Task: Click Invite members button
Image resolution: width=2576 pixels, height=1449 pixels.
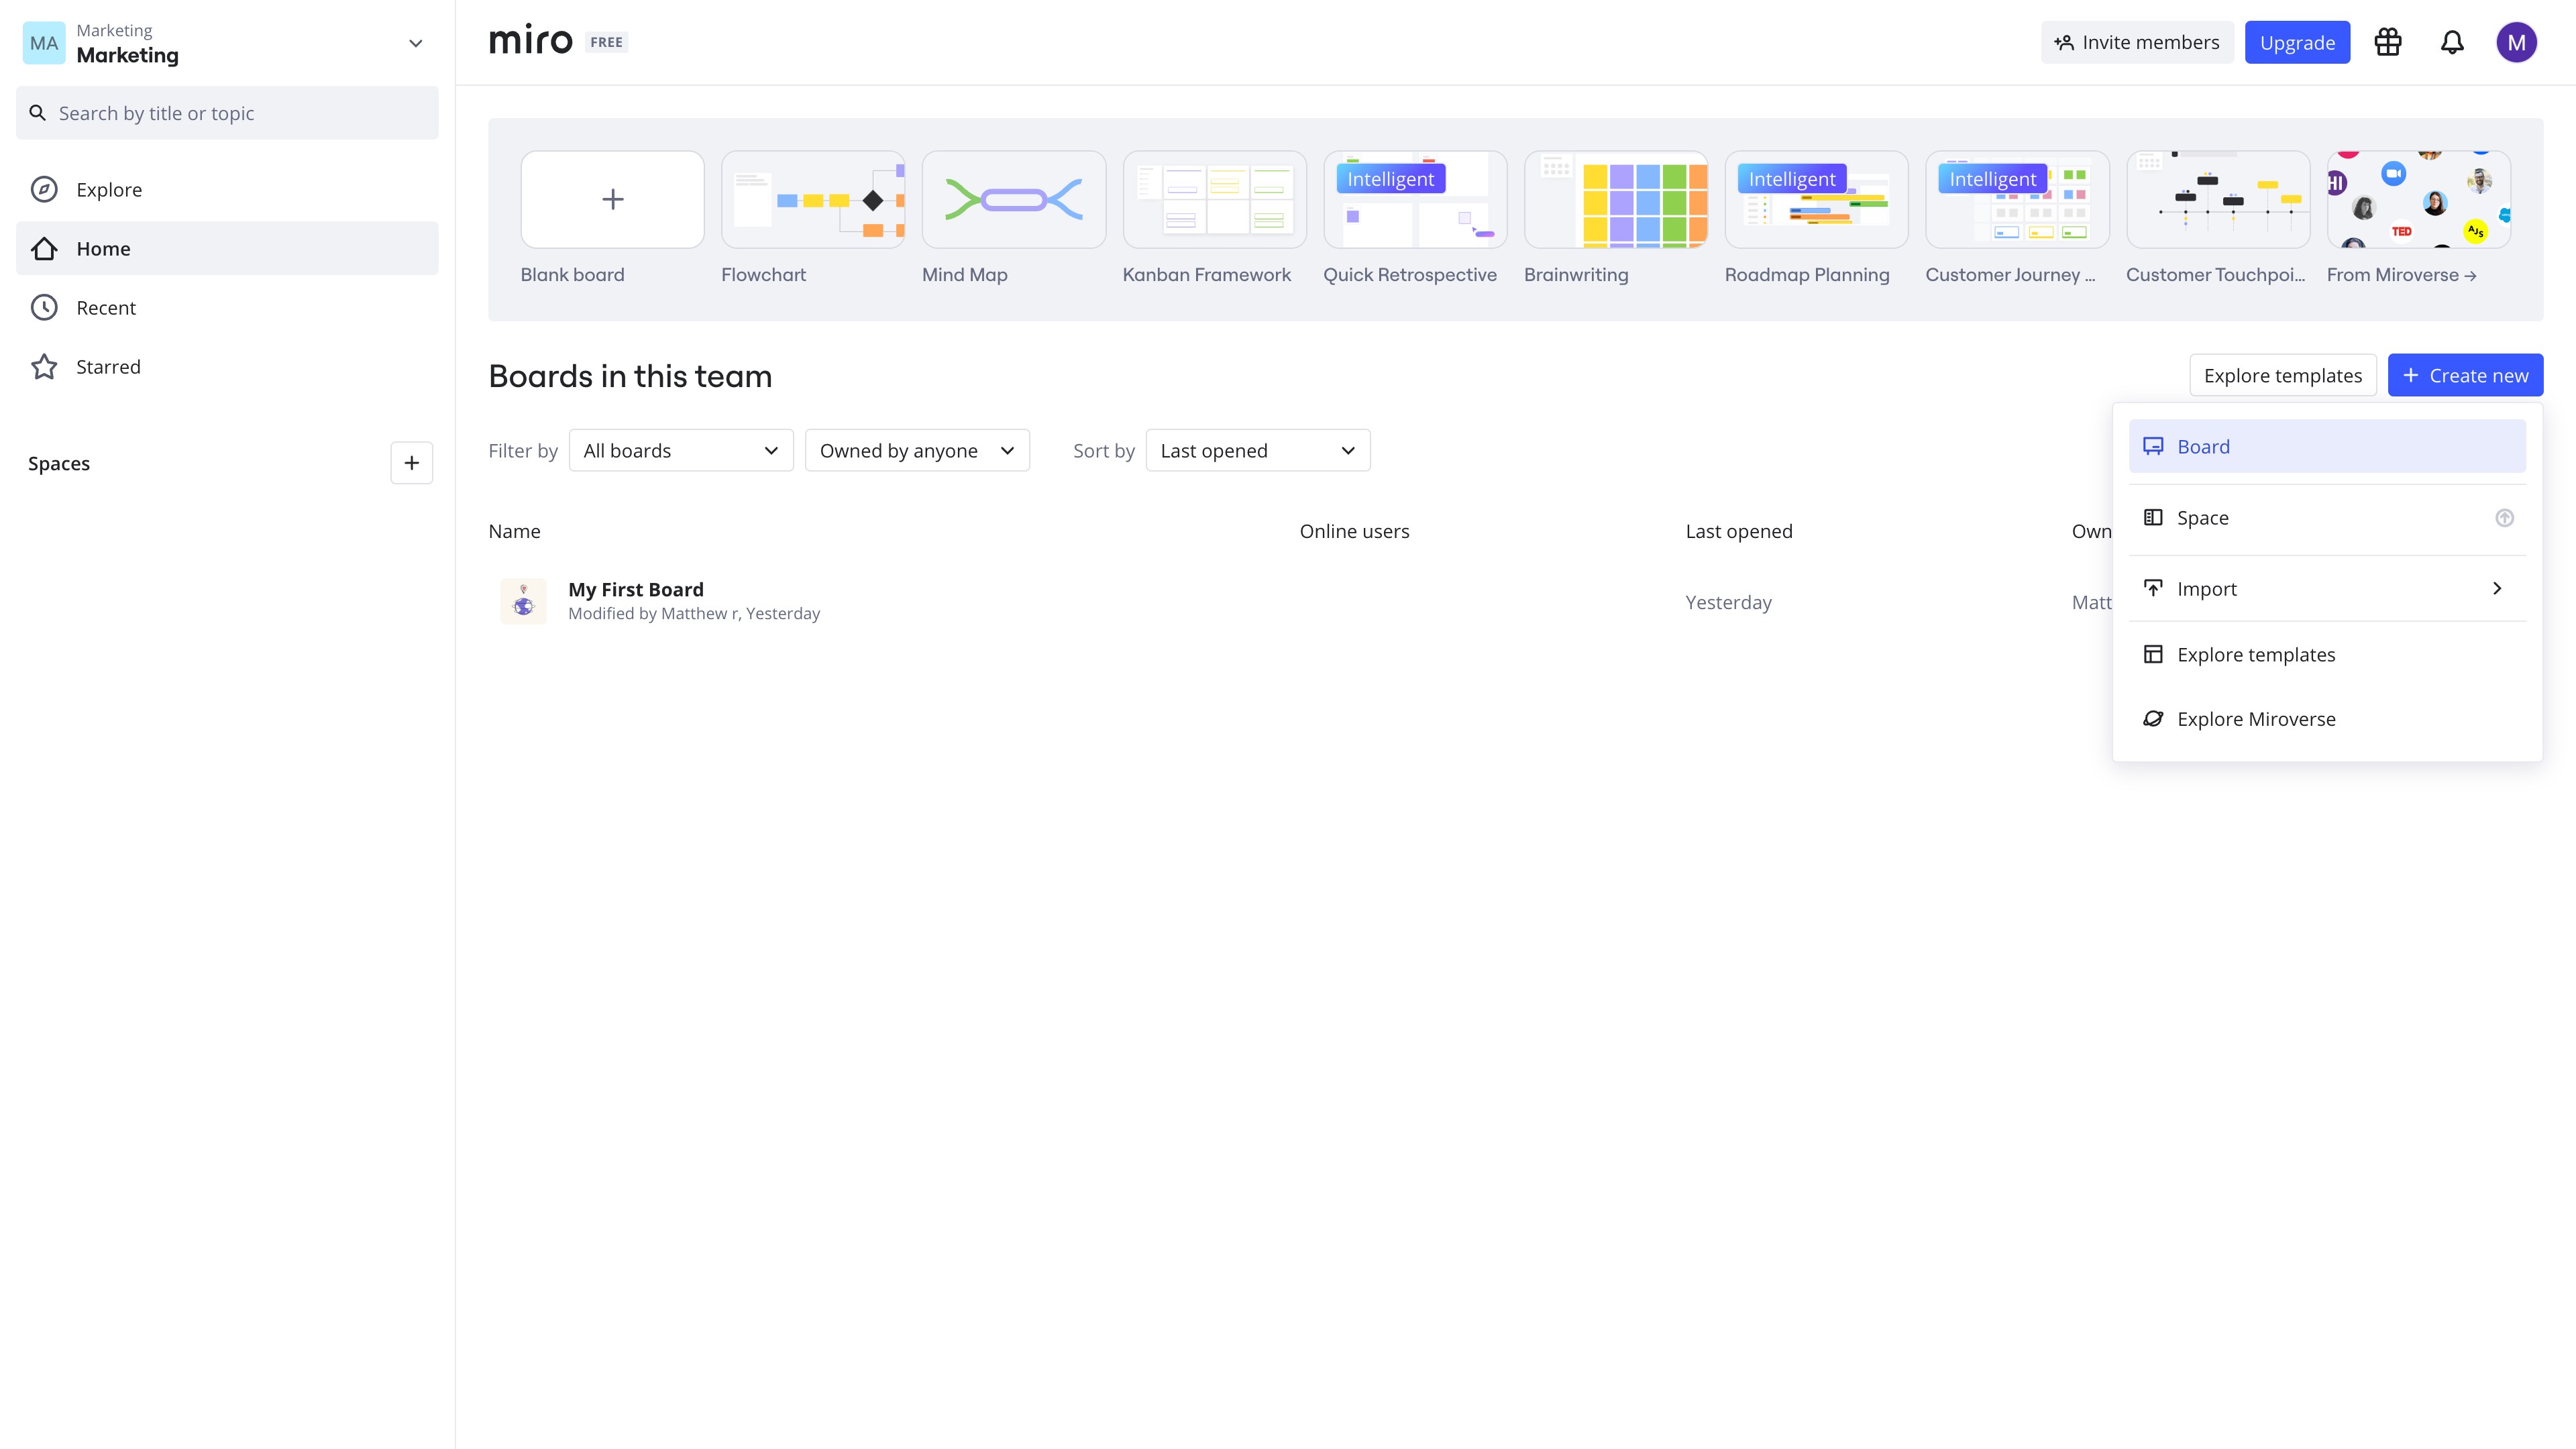Action: (x=2137, y=42)
